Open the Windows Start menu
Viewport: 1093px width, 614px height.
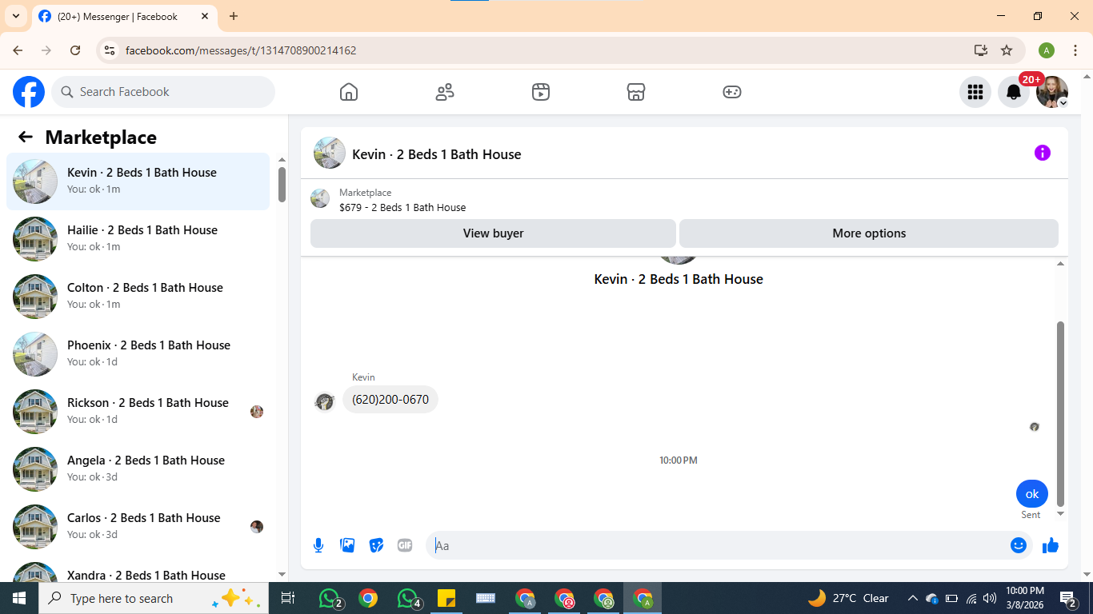tap(19, 598)
